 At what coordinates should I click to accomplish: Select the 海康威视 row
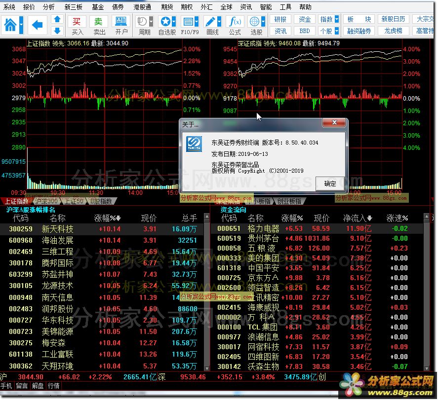click(x=317, y=307)
